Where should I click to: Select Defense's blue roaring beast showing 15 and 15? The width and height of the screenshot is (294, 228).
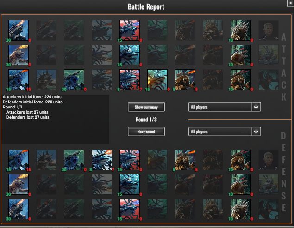19,160
